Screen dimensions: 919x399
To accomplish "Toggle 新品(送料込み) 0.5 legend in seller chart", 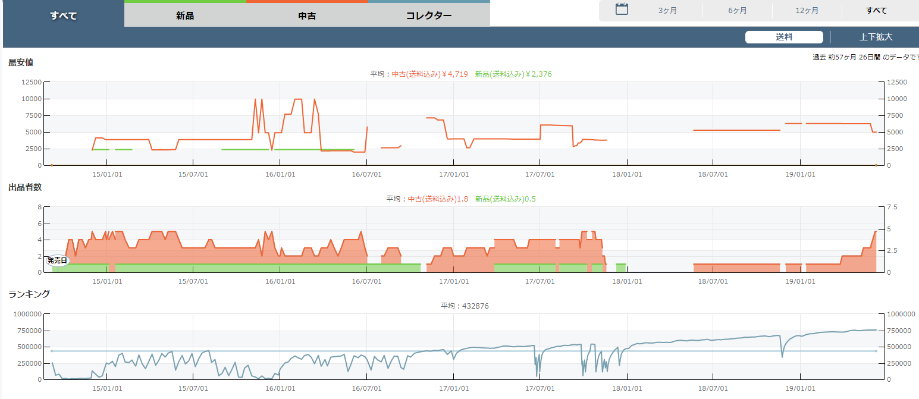I will point(505,199).
